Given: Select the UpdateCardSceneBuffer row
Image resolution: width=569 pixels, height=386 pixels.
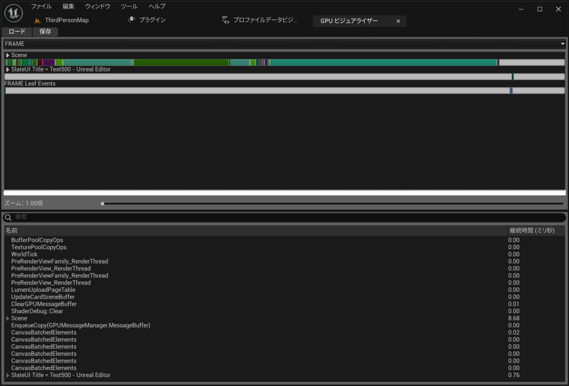Looking at the screenshot, I should click(x=284, y=297).
